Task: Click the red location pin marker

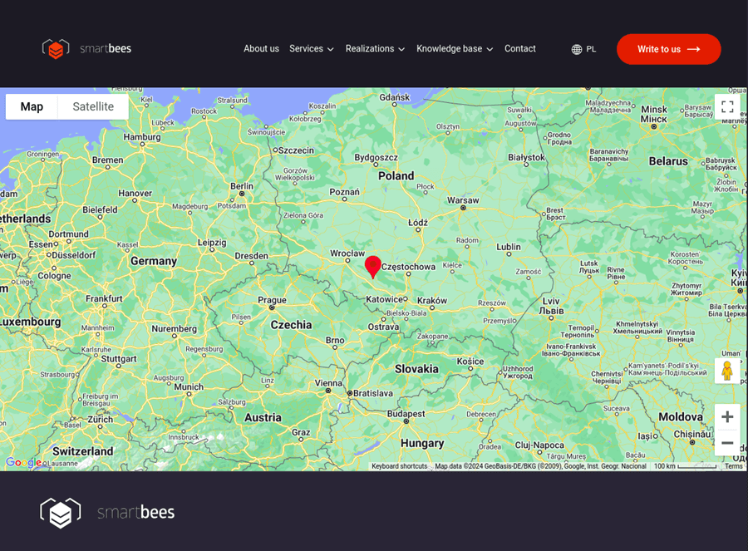Action: click(x=373, y=266)
